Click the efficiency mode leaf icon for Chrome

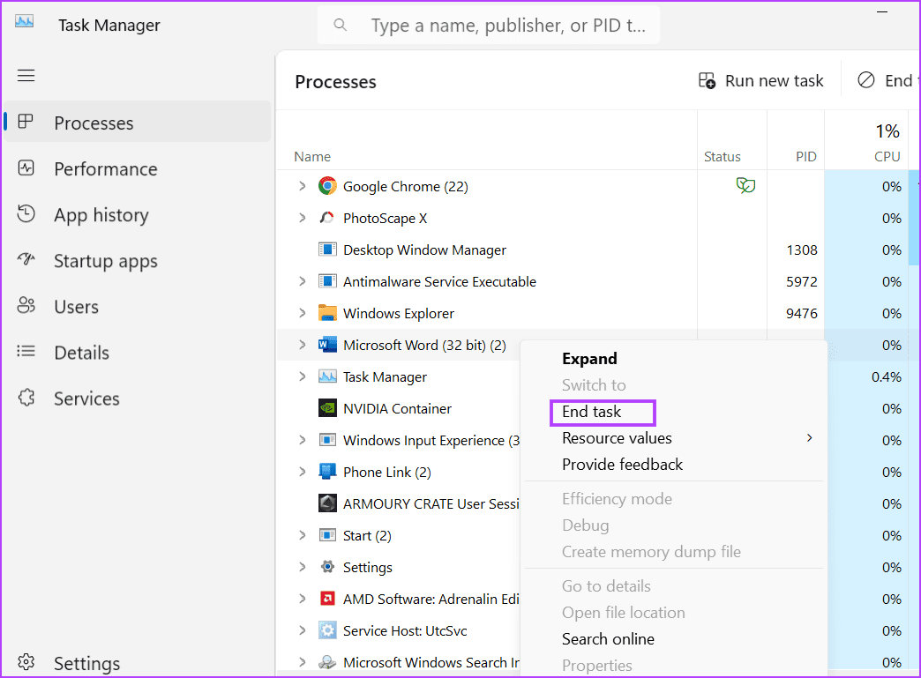point(745,186)
